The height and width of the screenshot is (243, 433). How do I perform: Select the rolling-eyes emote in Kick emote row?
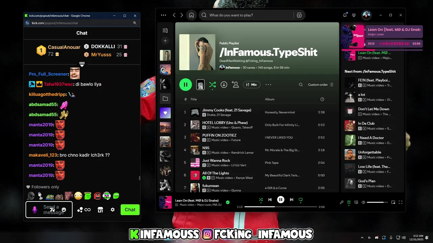tap(78, 195)
